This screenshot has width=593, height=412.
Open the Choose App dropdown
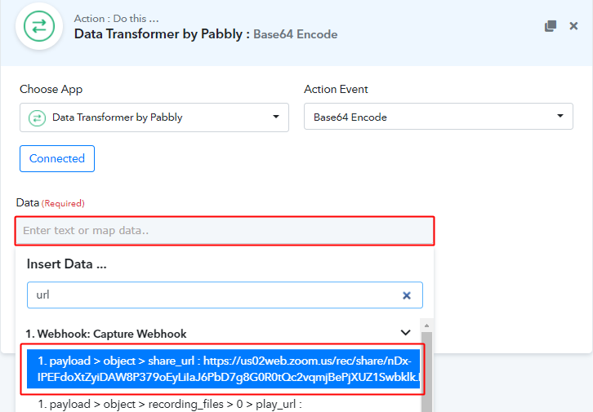tap(154, 117)
